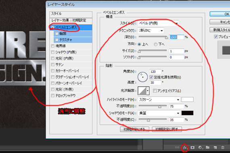Screen dimensions: 230x153
Task: Select 下へ direction radio button
Action: 155,44
